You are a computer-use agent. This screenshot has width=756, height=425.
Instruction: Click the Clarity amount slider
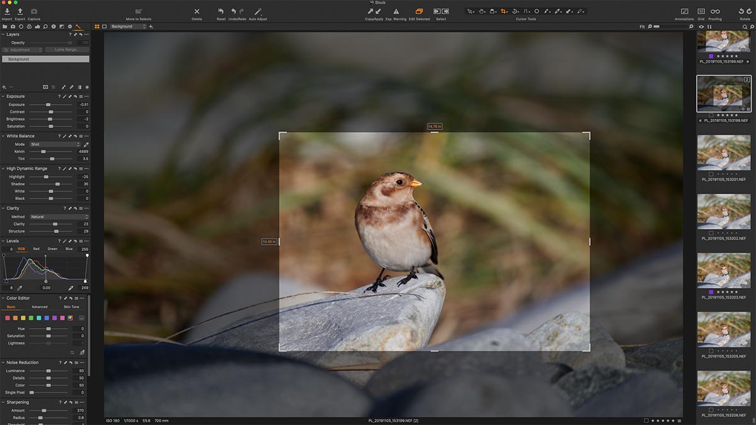[x=50, y=224]
